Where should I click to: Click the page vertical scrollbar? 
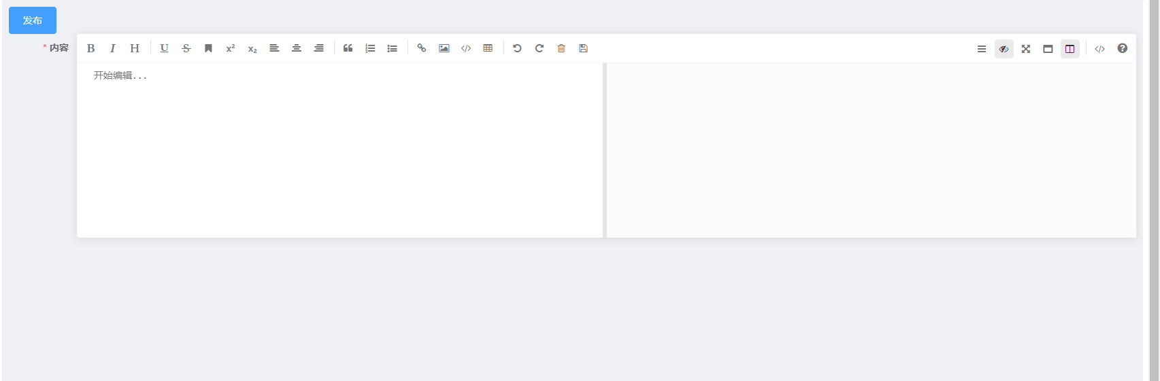point(1154,190)
